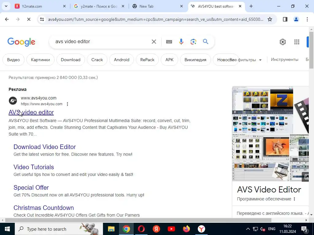Screen dimensions: 314x235
Task: View site information icon in address bar
Action: 42,19
